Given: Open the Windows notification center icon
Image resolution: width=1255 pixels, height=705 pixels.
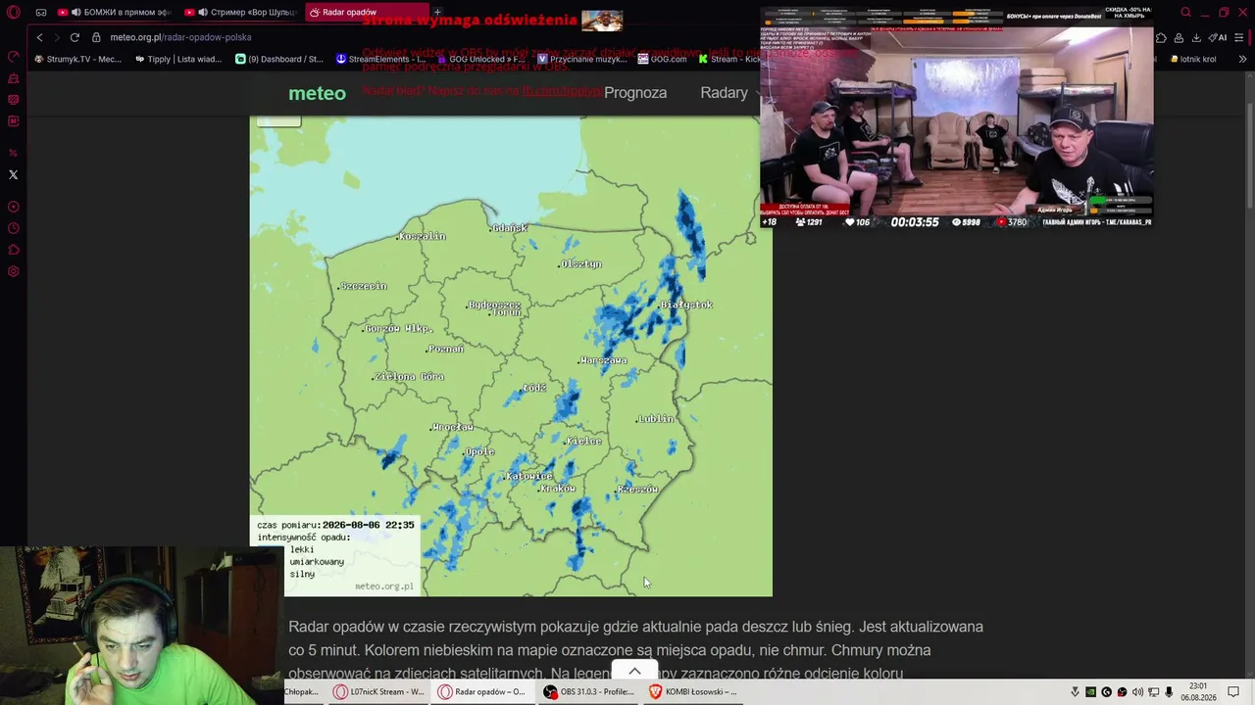Looking at the screenshot, I should (x=1233, y=692).
